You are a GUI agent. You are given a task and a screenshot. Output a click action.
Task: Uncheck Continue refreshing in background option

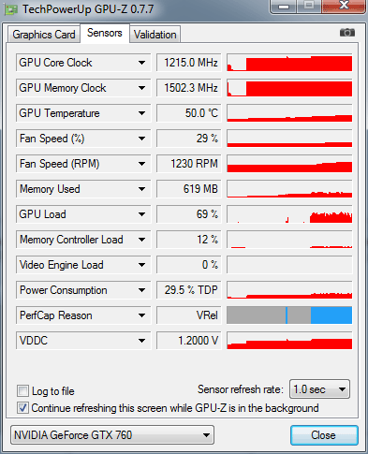coord(22,408)
